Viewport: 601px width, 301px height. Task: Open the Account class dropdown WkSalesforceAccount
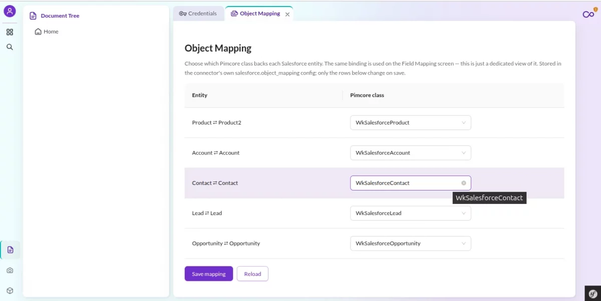click(410, 153)
